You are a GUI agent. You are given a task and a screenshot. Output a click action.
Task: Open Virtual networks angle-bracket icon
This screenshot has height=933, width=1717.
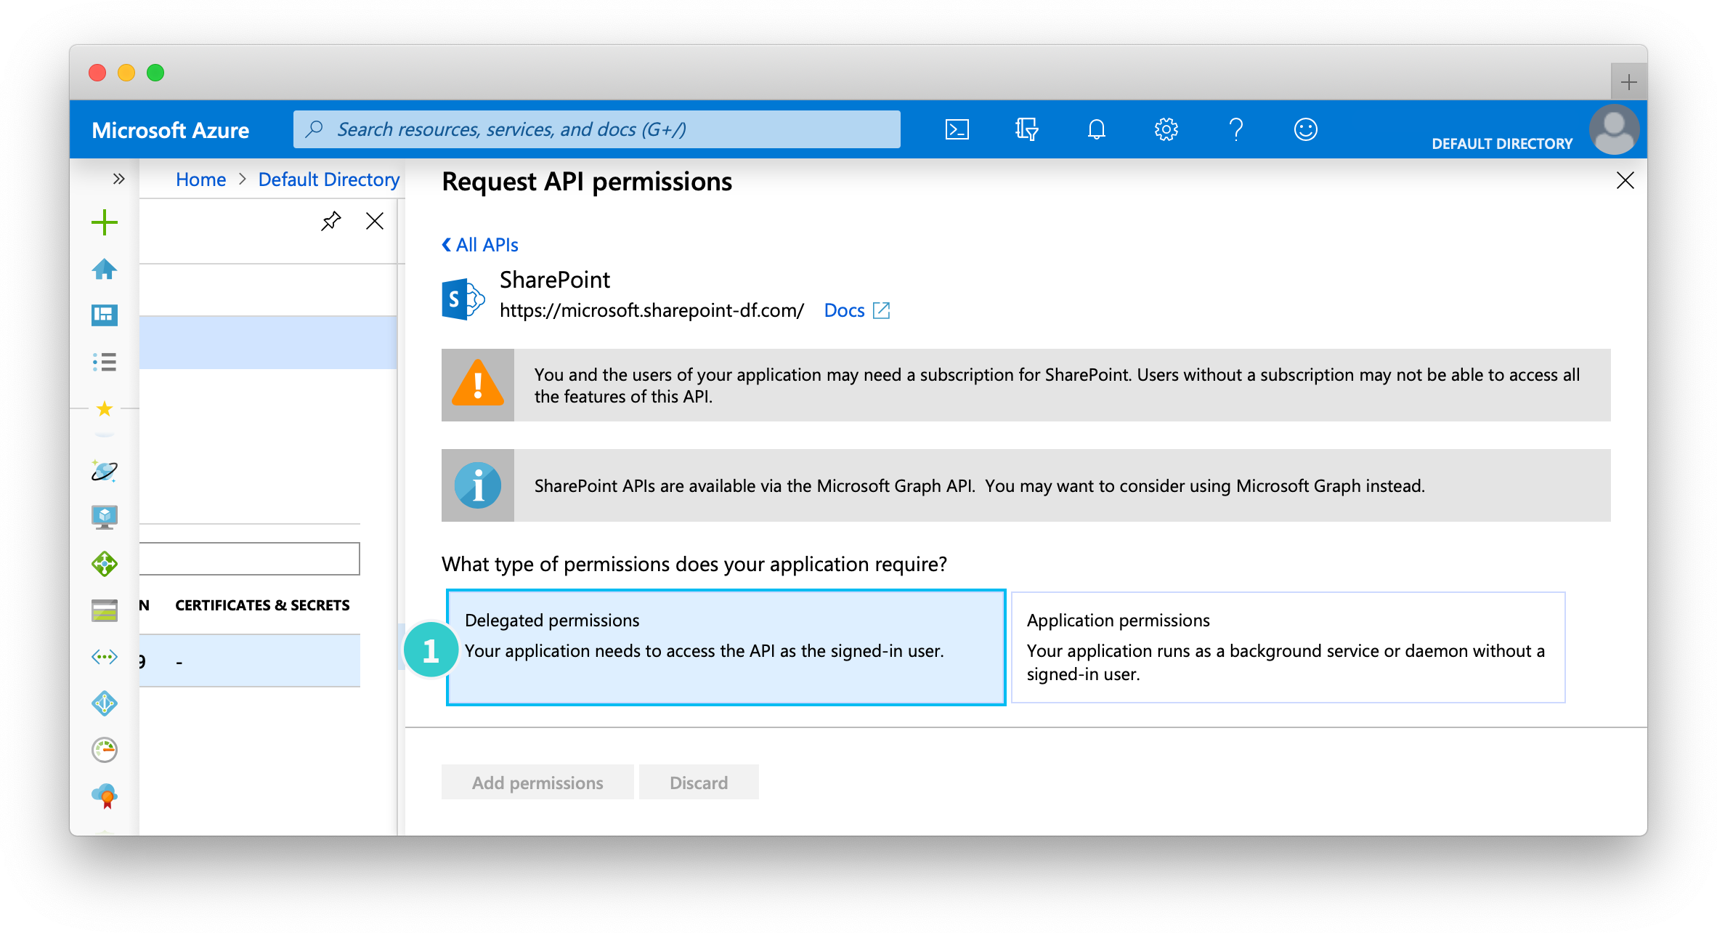point(105,657)
